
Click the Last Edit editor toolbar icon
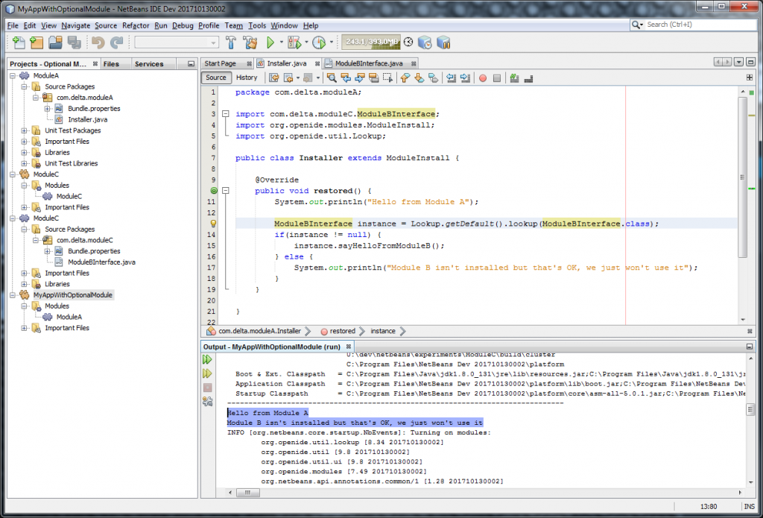274,78
